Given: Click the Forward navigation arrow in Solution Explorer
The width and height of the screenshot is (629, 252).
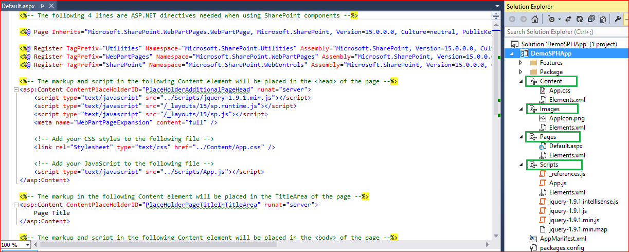Looking at the screenshot, I should pyautogui.click(x=523, y=20).
